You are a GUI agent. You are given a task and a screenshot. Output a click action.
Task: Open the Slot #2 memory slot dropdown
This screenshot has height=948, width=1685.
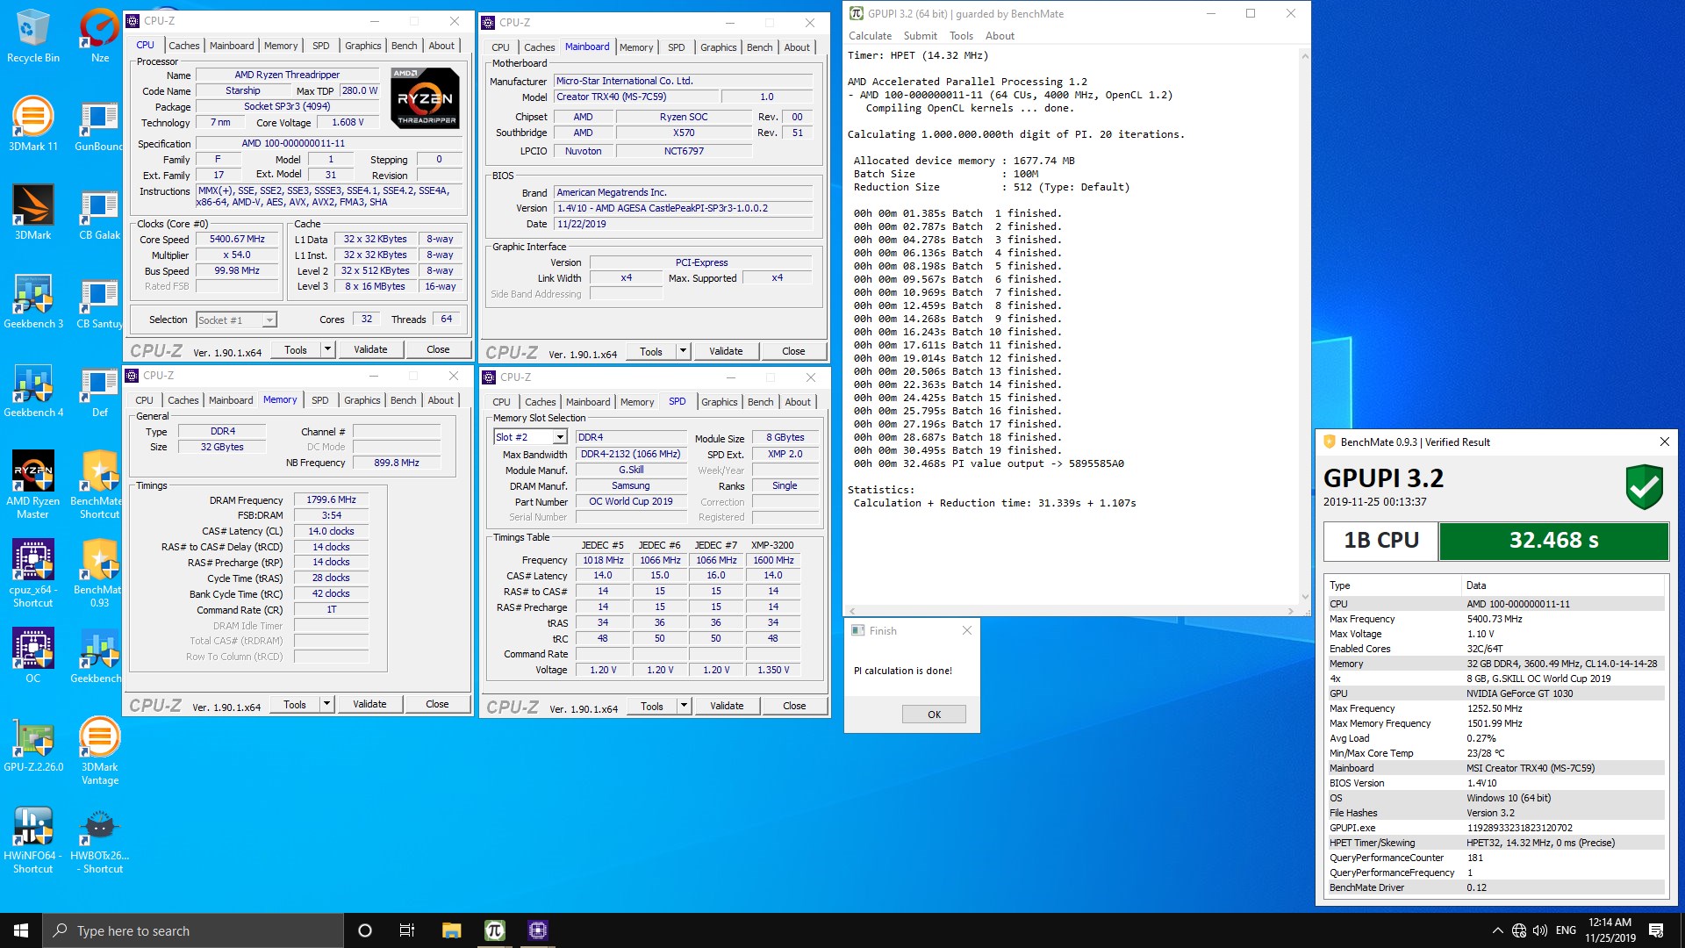pyautogui.click(x=559, y=437)
